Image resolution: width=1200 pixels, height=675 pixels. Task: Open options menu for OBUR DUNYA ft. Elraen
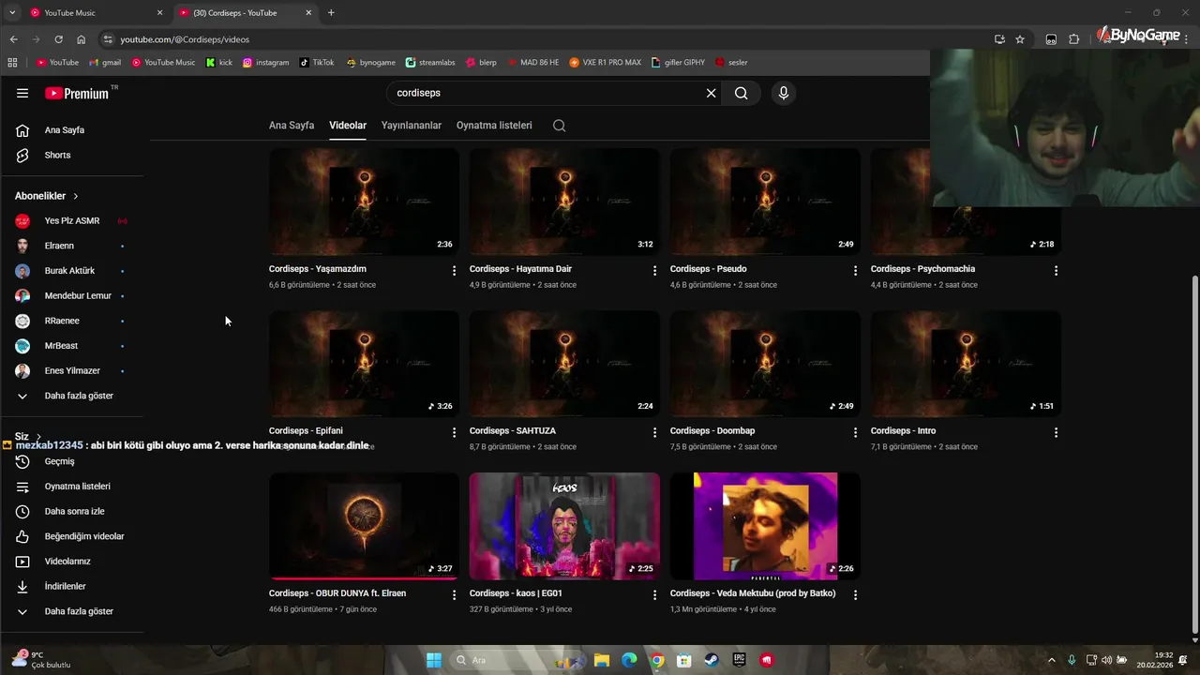pyautogui.click(x=454, y=594)
